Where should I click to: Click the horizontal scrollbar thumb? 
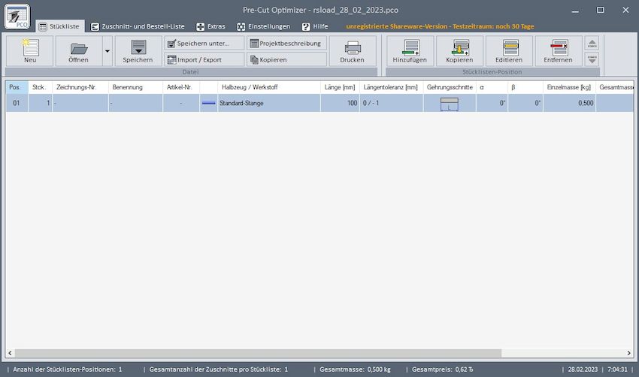pos(258,353)
